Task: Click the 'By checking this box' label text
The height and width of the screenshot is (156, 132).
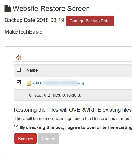Action: point(76,127)
